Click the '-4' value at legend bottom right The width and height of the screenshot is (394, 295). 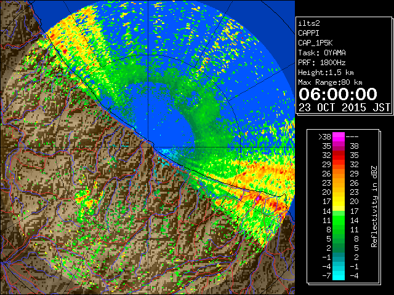tap(354, 276)
